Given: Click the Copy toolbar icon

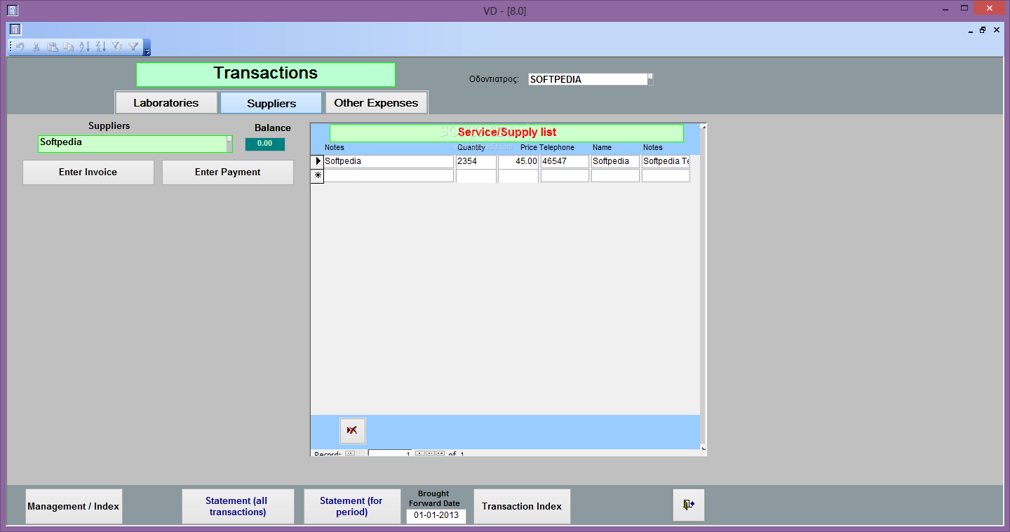Looking at the screenshot, I should coord(68,47).
